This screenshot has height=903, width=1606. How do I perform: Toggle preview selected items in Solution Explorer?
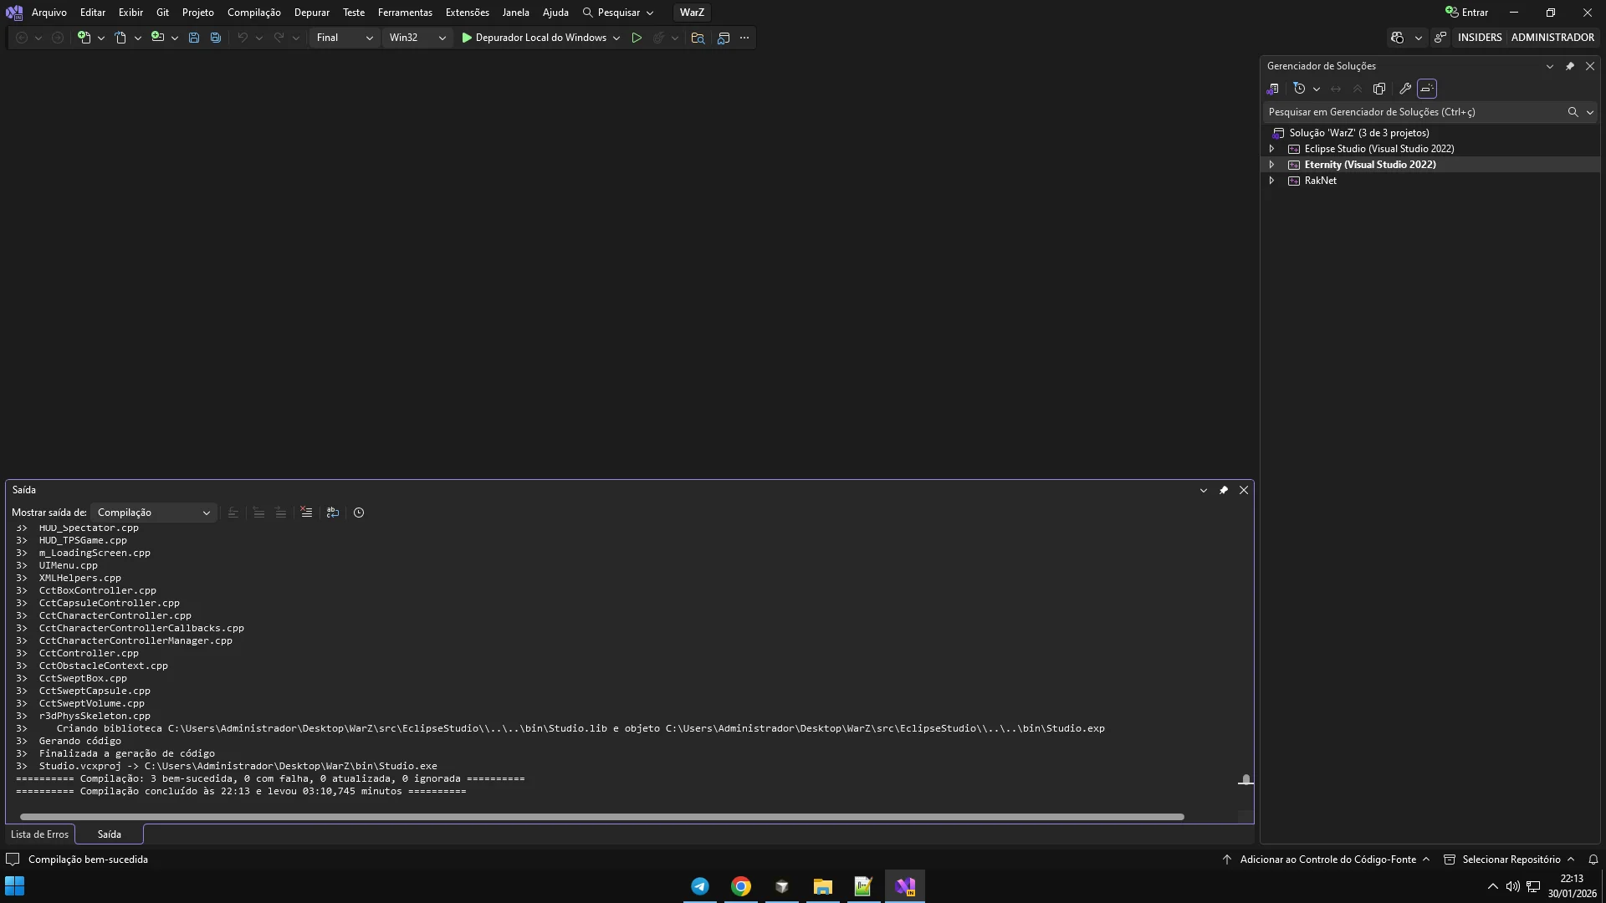click(x=1427, y=89)
